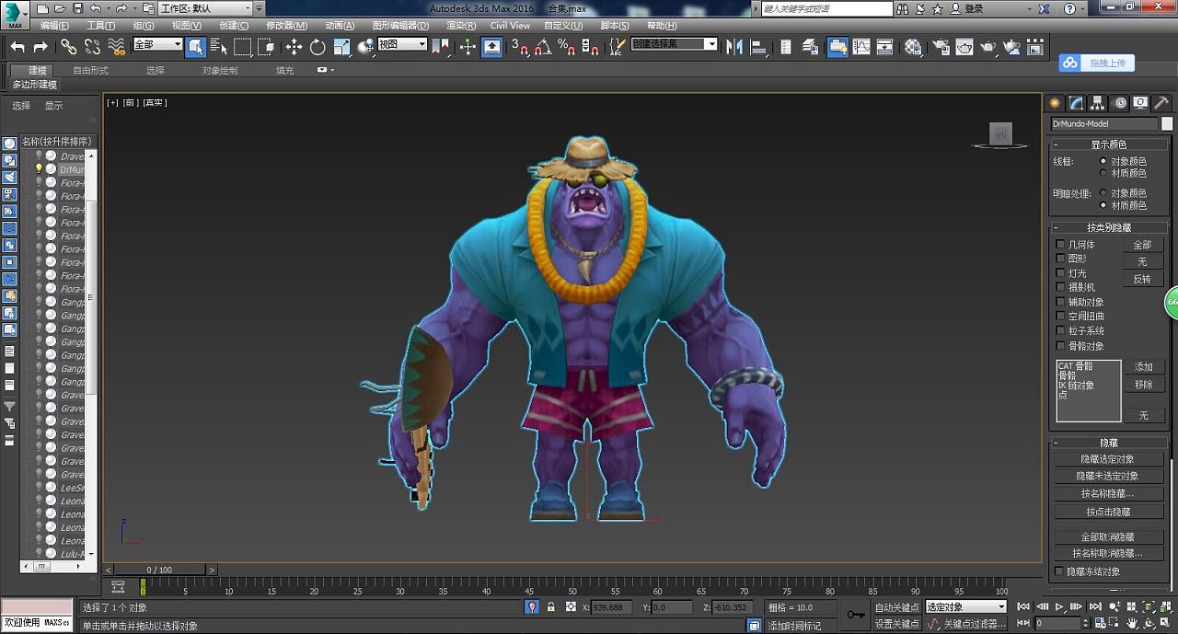Image resolution: width=1178 pixels, height=634 pixels.
Task: Open the 编辑(E) menu
Action: pos(54,26)
